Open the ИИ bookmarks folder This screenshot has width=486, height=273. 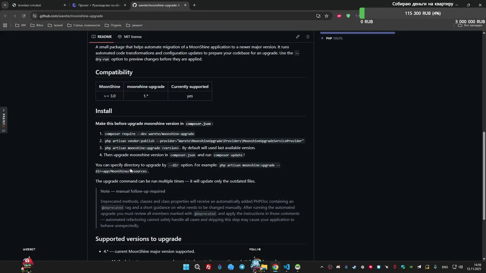pos(21,25)
